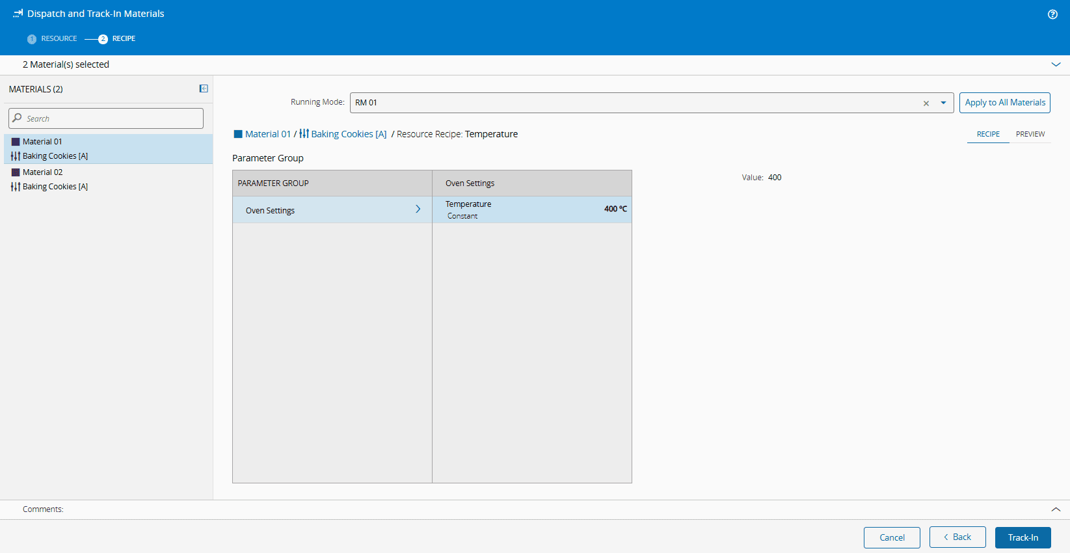Clear the Running Mode selection
The width and height of the screenshot is (1070, 553).
pos(926,103)
